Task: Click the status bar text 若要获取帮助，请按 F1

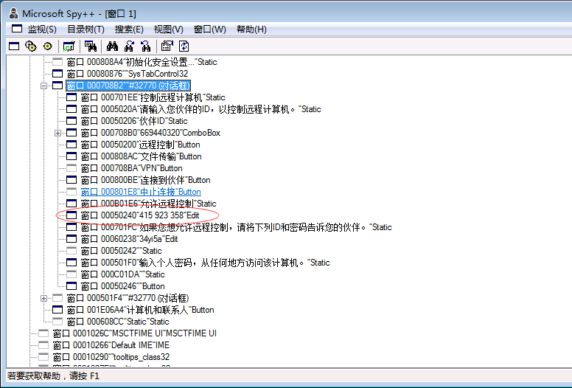Action: [53, 376]
